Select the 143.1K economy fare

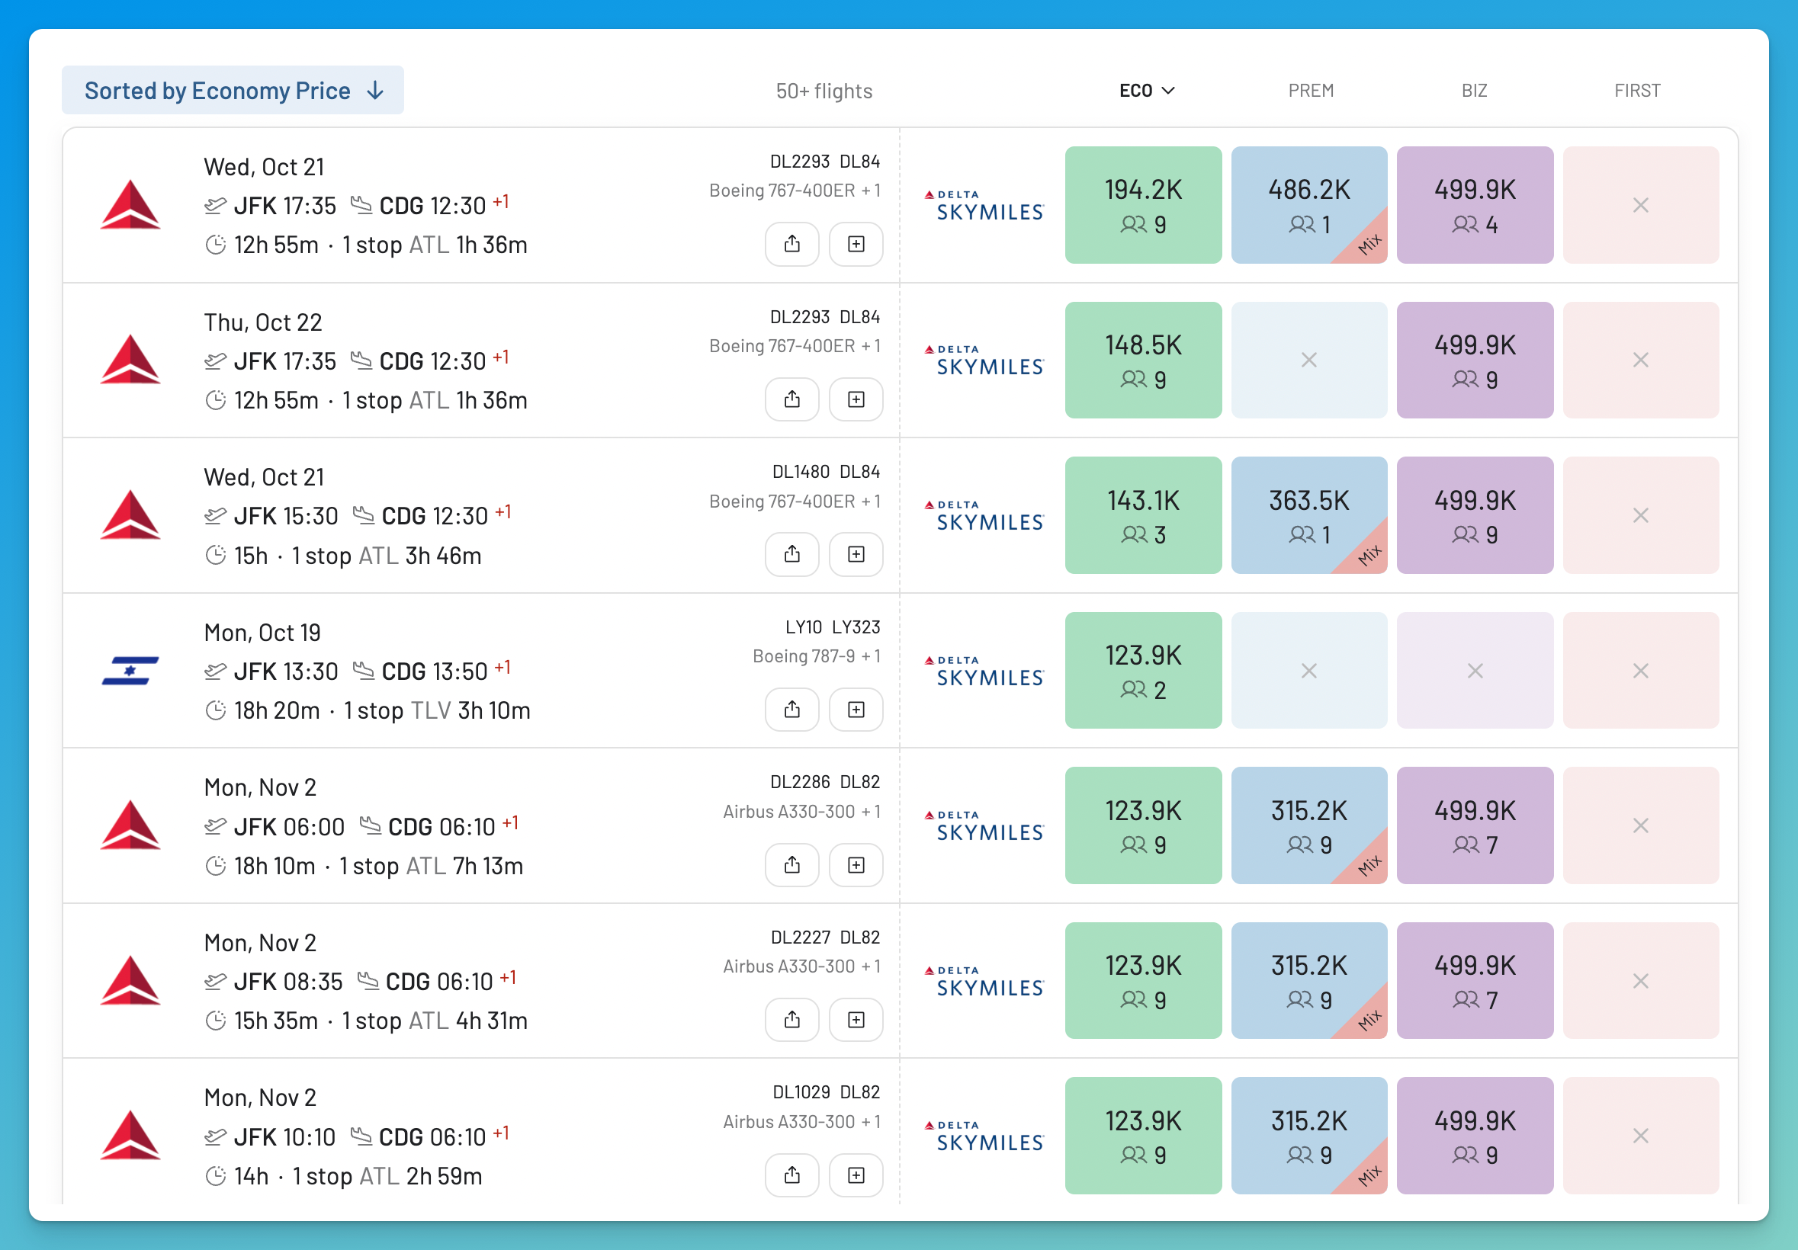click(x=1142, y=515)
